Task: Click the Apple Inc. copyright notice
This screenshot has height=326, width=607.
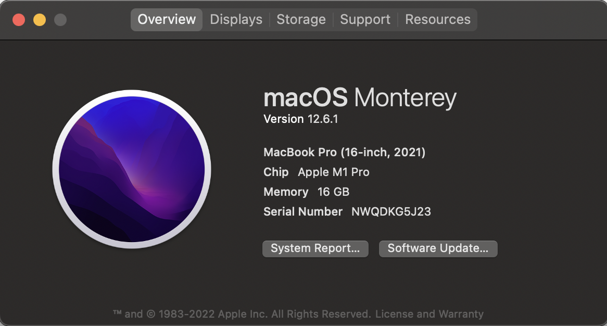Action: coord(242,314)
